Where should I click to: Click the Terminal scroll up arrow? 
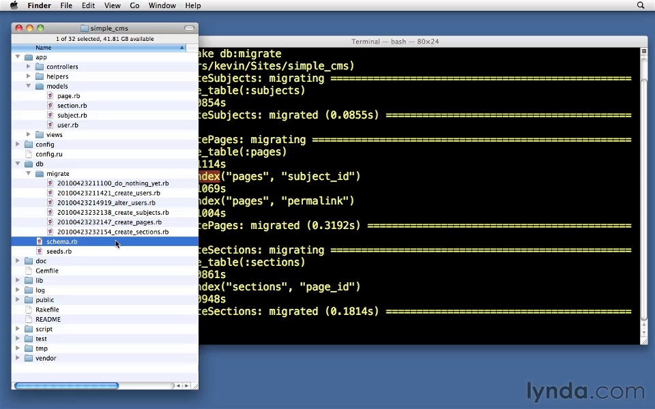pos(643,324)
